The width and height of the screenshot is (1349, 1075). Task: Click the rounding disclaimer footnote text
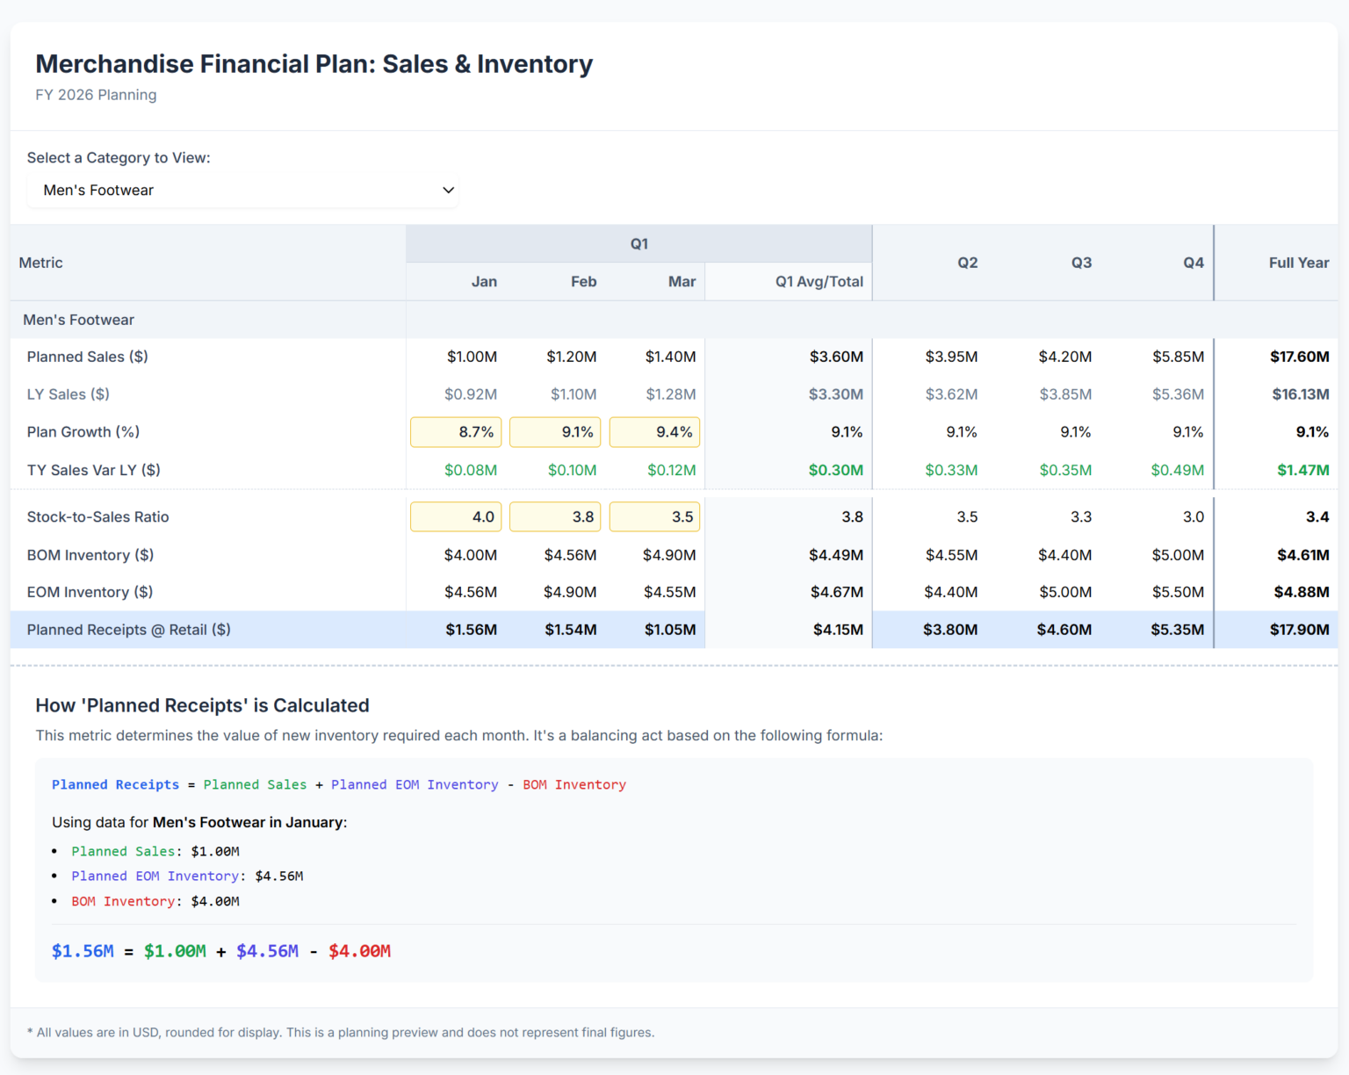tap(341, 1032)
